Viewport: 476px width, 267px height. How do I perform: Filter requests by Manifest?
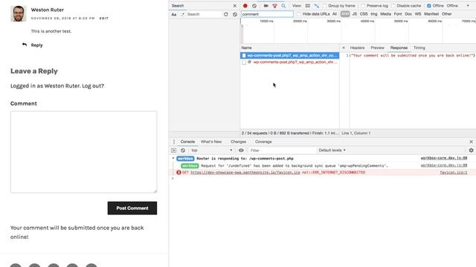[431, 14]
